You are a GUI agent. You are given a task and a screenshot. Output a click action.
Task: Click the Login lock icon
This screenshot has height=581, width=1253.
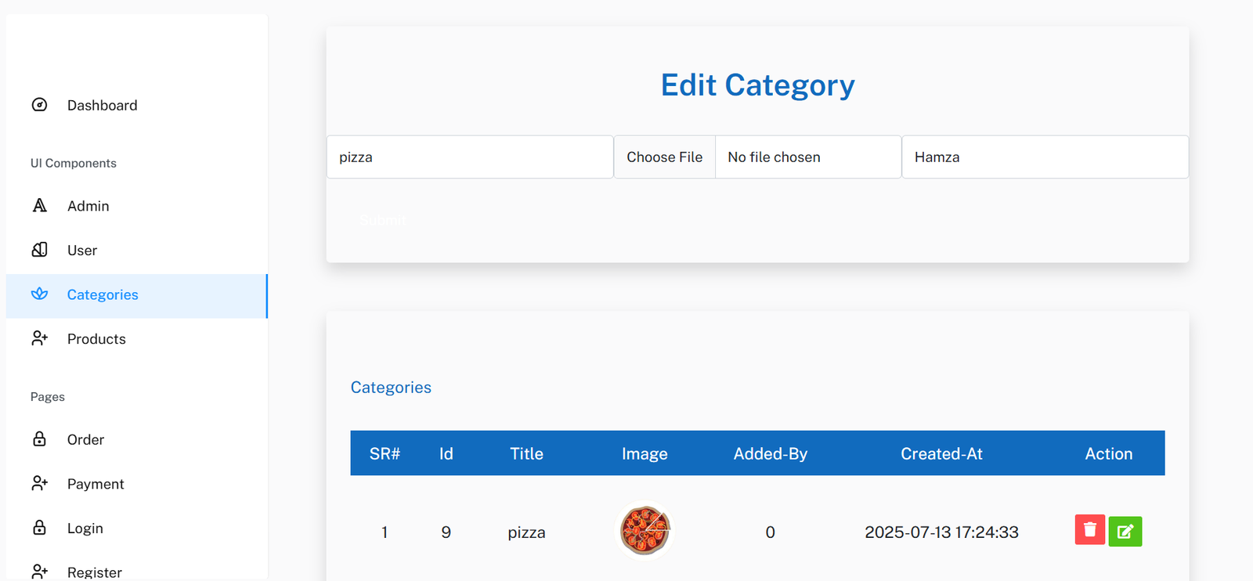[x=39, y=528]
